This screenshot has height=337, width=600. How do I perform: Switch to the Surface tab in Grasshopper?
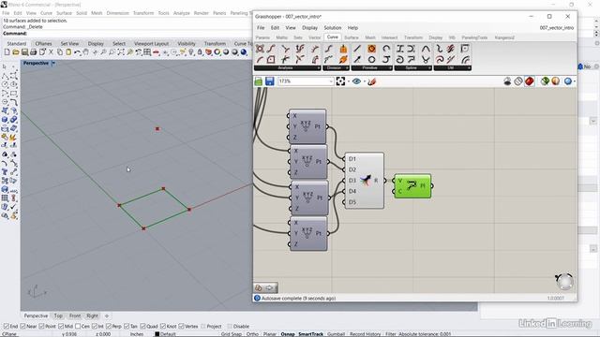tap(352, 37)
